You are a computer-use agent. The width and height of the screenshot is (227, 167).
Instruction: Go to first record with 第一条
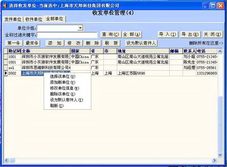14,43
